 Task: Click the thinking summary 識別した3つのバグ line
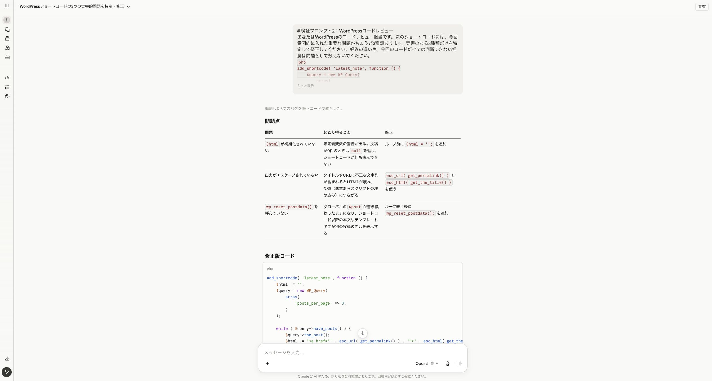(x=305, y=109)
